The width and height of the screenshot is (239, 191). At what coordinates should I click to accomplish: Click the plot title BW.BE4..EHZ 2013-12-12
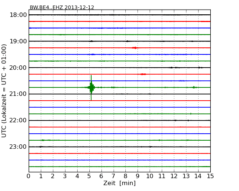pyautogui.click(x=62, y=7)
